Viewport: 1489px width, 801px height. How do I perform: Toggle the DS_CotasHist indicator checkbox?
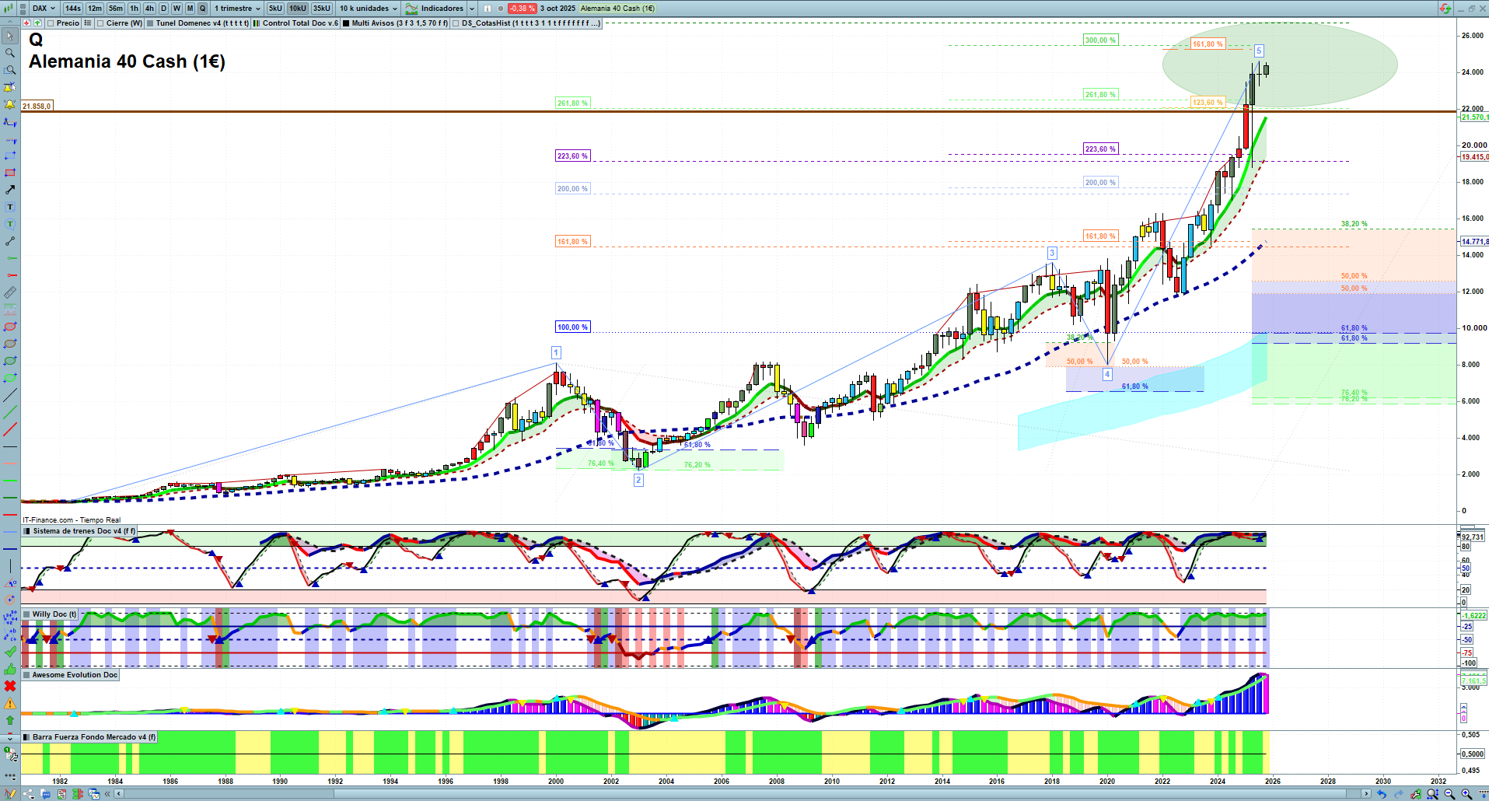456,23
